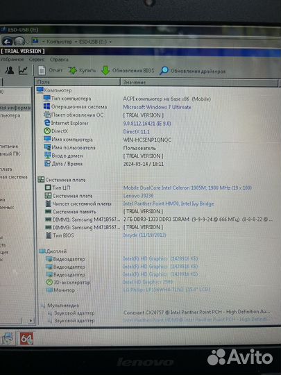Select the Мультимедиа section heading
281x375 pixels.
[x=63, y=306]
